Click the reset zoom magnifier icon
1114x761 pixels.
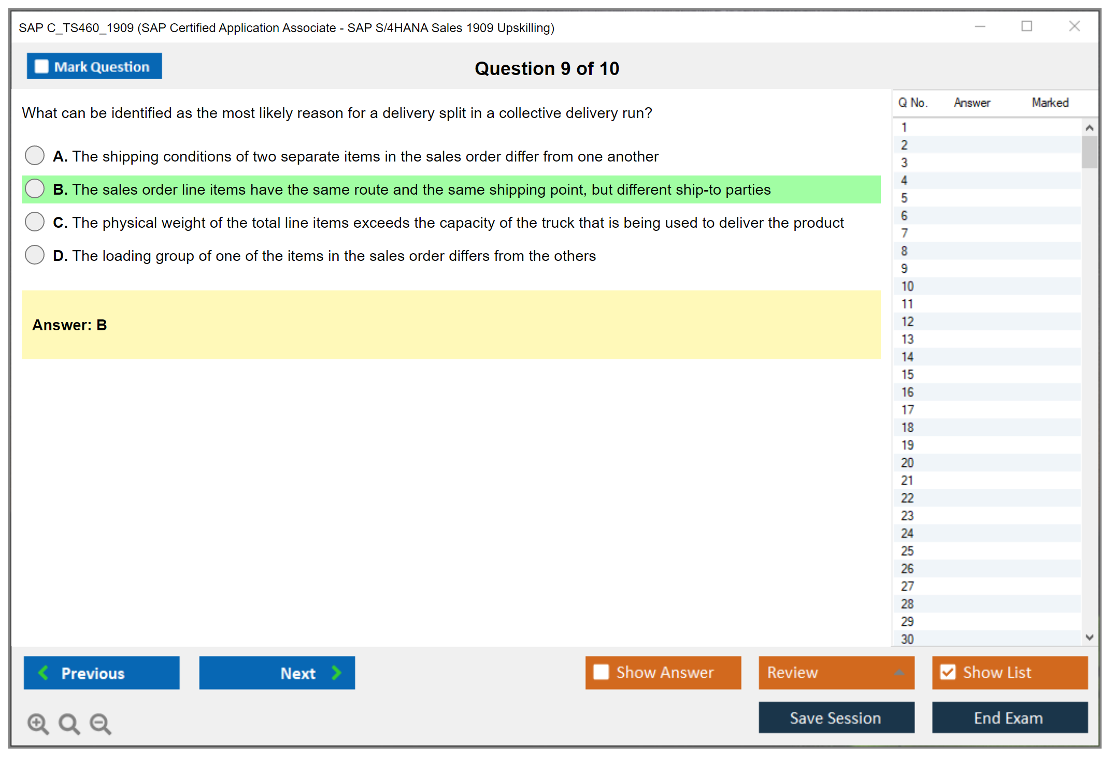point(69,723)
